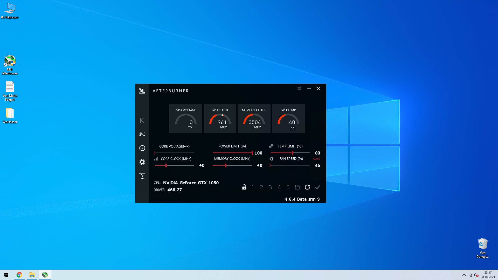Toggle the fan speed AUTO mode
498x280 pixels.
pyautogui.click(x=316, y=159)
